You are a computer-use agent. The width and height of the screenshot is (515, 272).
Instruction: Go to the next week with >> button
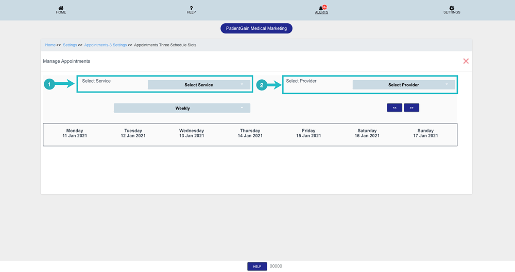[411, 107]
